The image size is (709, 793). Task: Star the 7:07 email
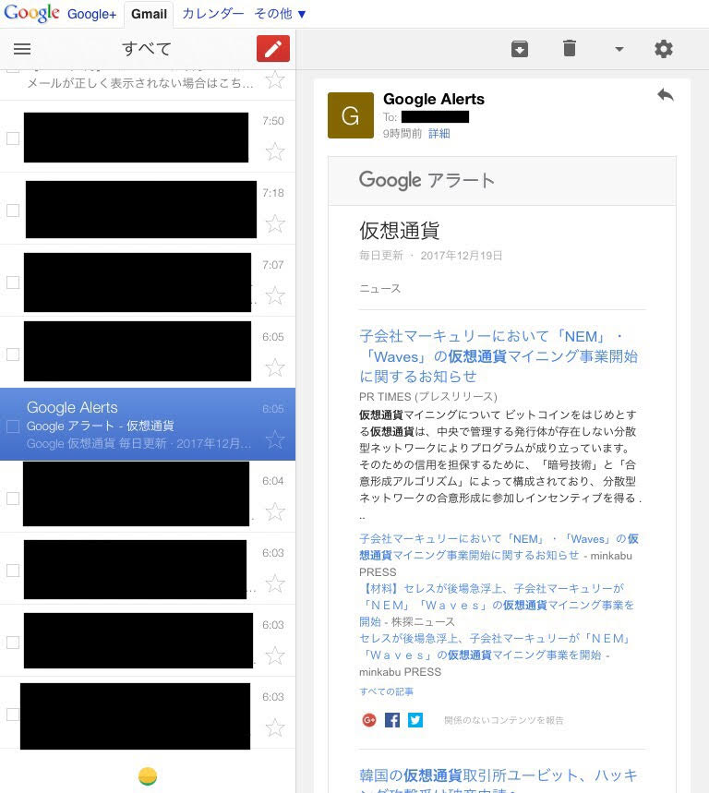275,295
